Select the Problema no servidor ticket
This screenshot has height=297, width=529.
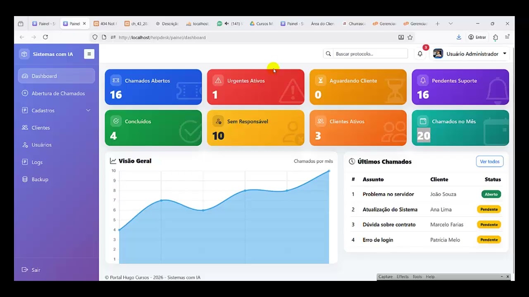click(x=388, y=194)
